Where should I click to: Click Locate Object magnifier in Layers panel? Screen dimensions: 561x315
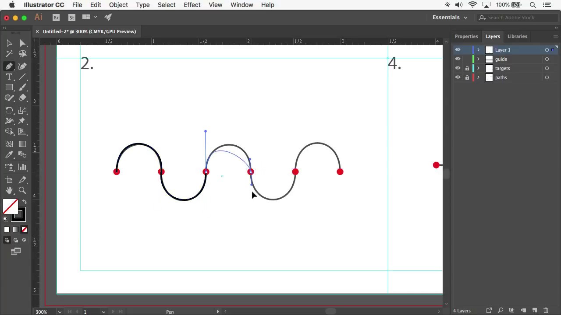[x=500, y=311]
